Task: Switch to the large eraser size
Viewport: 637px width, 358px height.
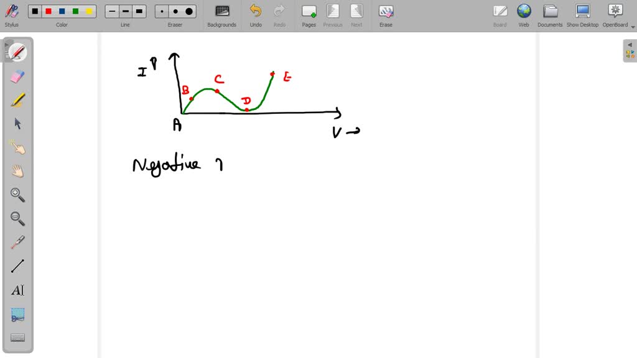Action: pos(188,11)
